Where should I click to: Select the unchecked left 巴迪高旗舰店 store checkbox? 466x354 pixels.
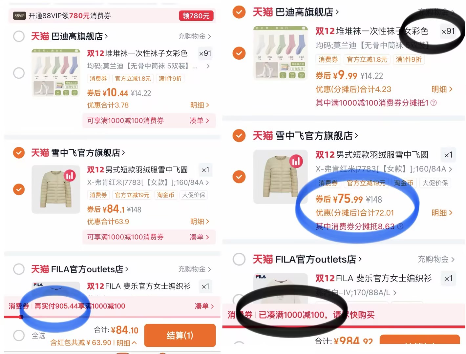pos(19,36)
